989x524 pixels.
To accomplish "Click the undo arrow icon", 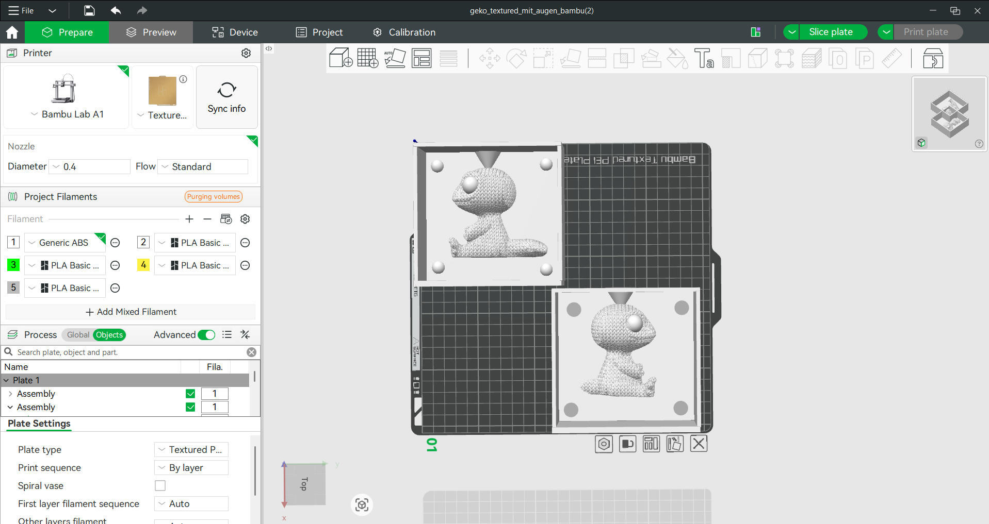I will click(116, 10).
